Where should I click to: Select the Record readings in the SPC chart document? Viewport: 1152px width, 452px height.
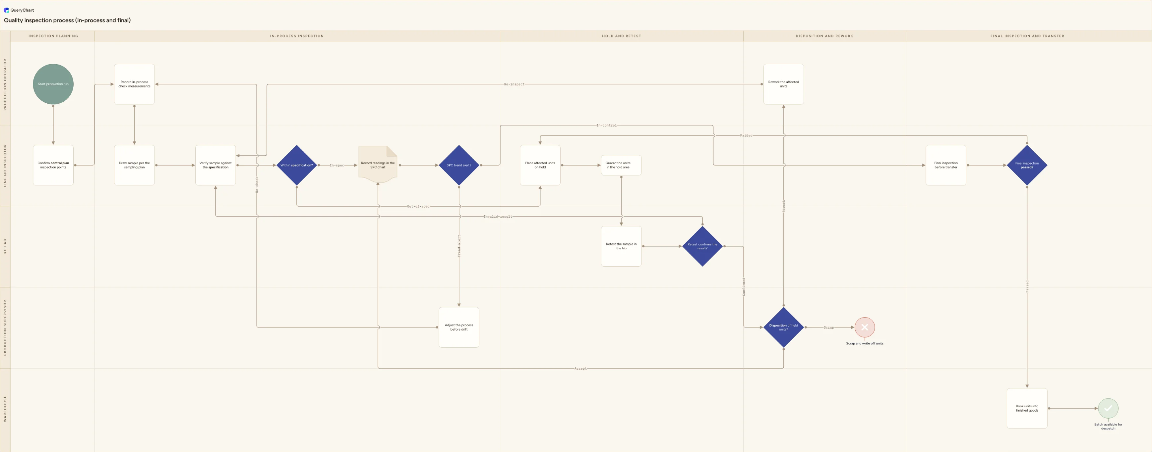click(x=378, y=164)
